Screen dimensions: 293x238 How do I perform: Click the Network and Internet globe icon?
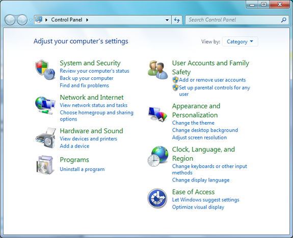[x=45, y=105]
